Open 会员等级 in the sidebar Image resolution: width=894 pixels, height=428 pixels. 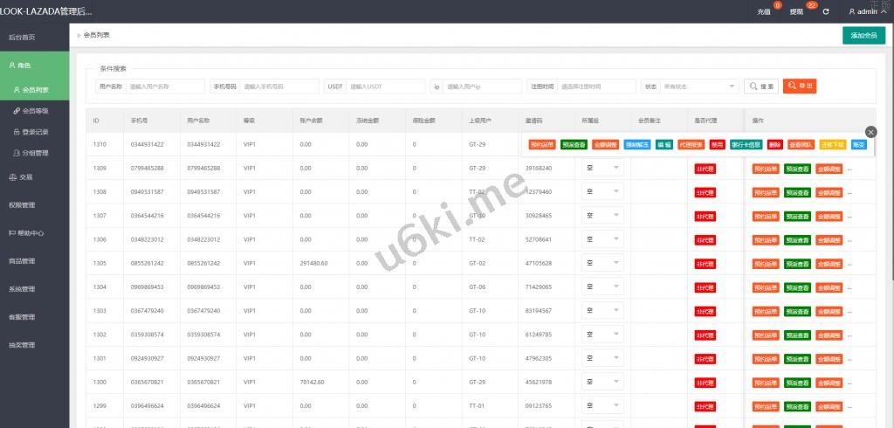coord(36,111)
